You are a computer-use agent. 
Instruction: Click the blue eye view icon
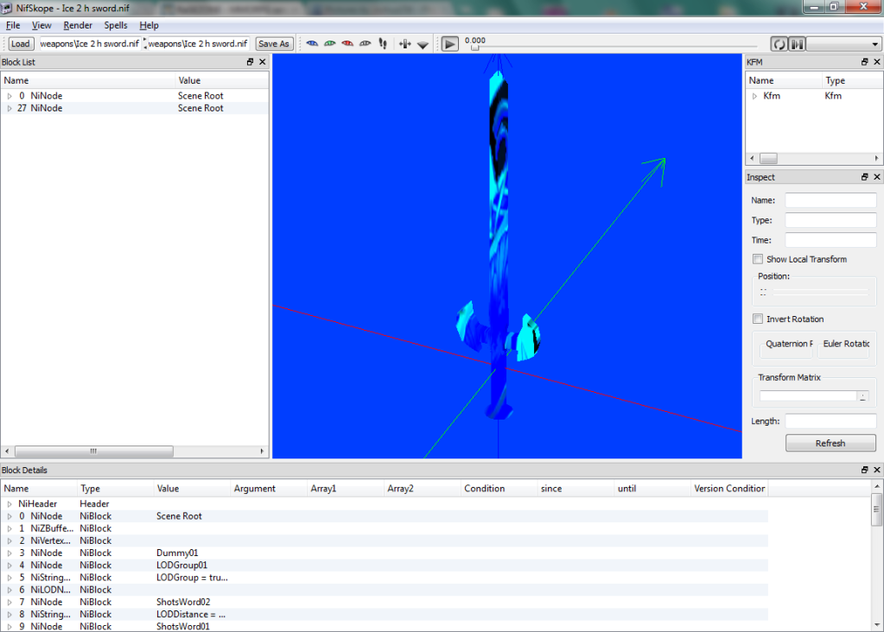312,43
